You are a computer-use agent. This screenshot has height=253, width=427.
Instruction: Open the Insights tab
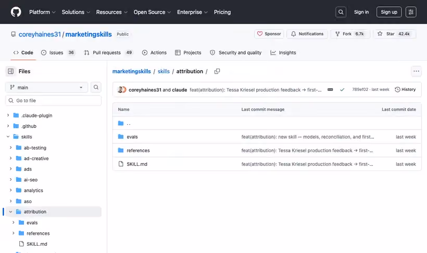tap(283, 52)
